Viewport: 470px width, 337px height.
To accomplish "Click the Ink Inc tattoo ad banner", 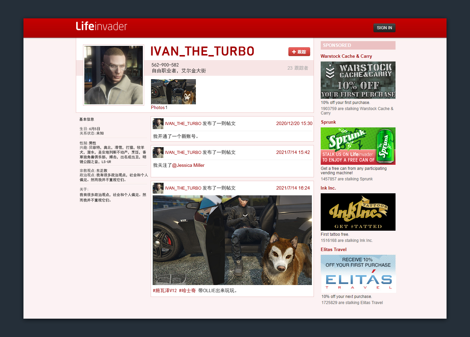I will tap(358, 212).
